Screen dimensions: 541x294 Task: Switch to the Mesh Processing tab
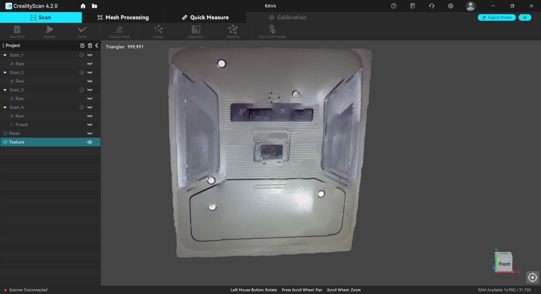coord(123,17)
